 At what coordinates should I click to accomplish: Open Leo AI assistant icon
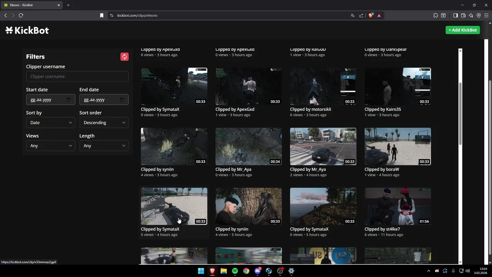(471, 15)
